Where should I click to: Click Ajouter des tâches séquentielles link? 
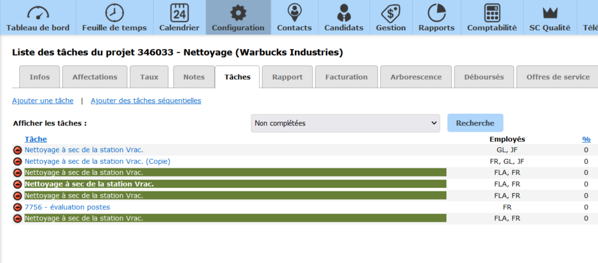coord(146,101)
